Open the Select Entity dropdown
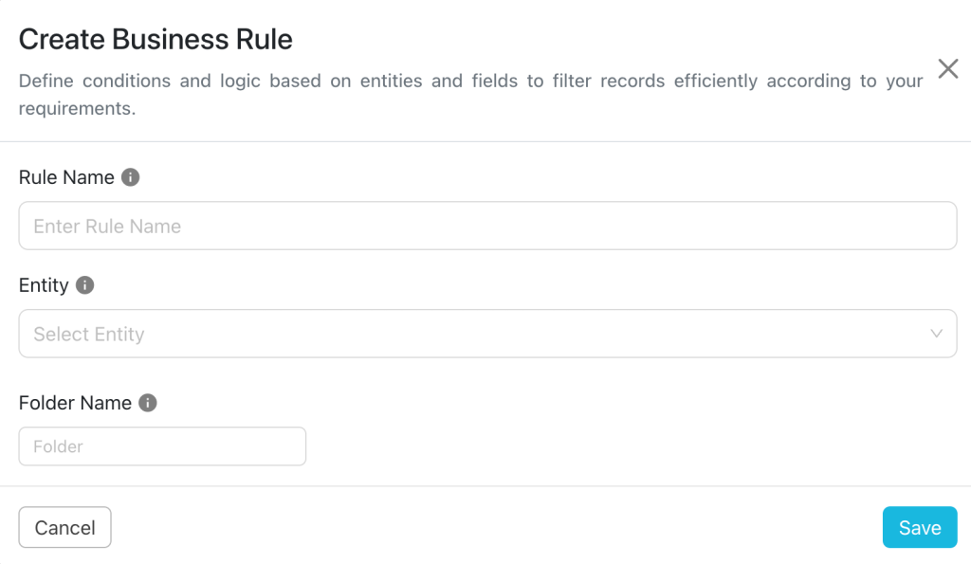 click(488, 334)
